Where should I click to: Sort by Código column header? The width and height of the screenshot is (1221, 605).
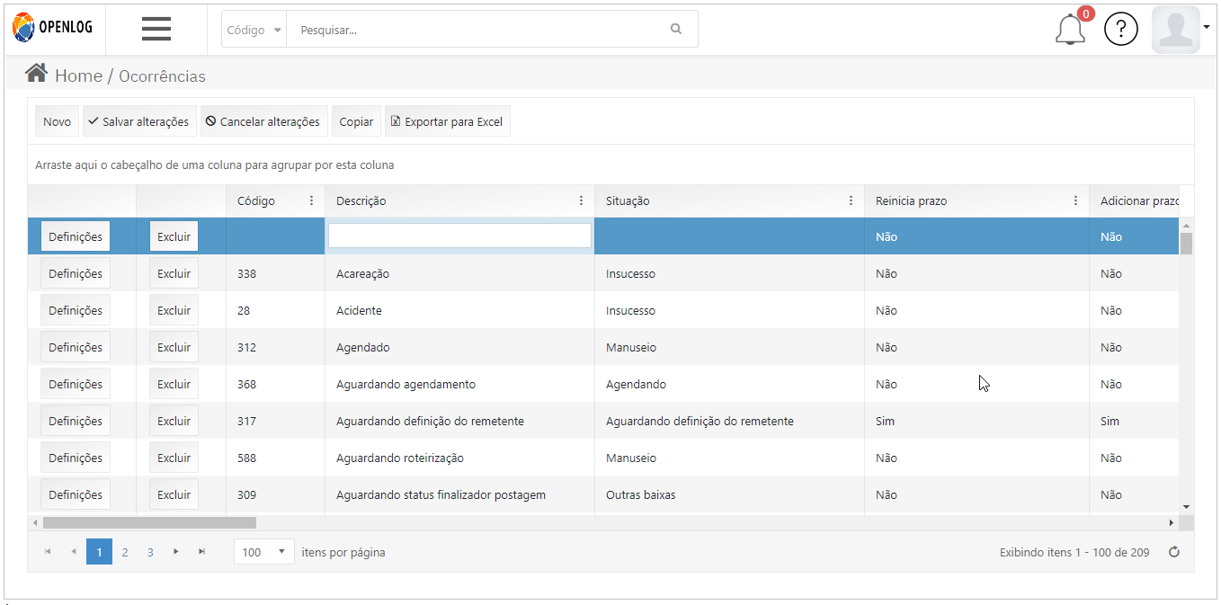(256, 200)
